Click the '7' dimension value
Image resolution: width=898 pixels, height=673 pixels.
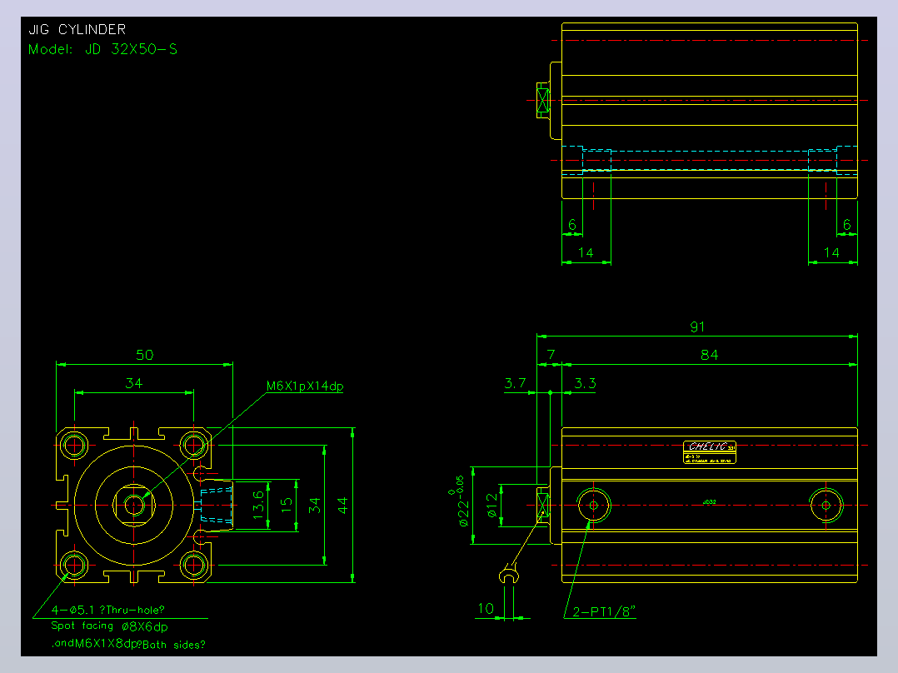point(551,355)
